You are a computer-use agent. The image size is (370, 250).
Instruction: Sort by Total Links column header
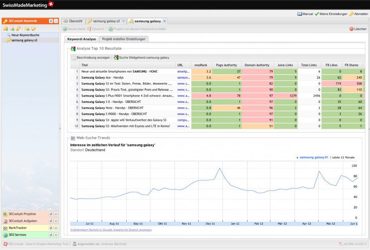click(309, 65)
